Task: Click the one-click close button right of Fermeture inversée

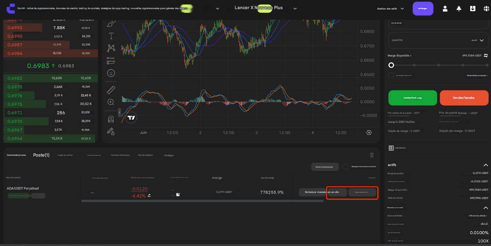Action: pos(362,192)
